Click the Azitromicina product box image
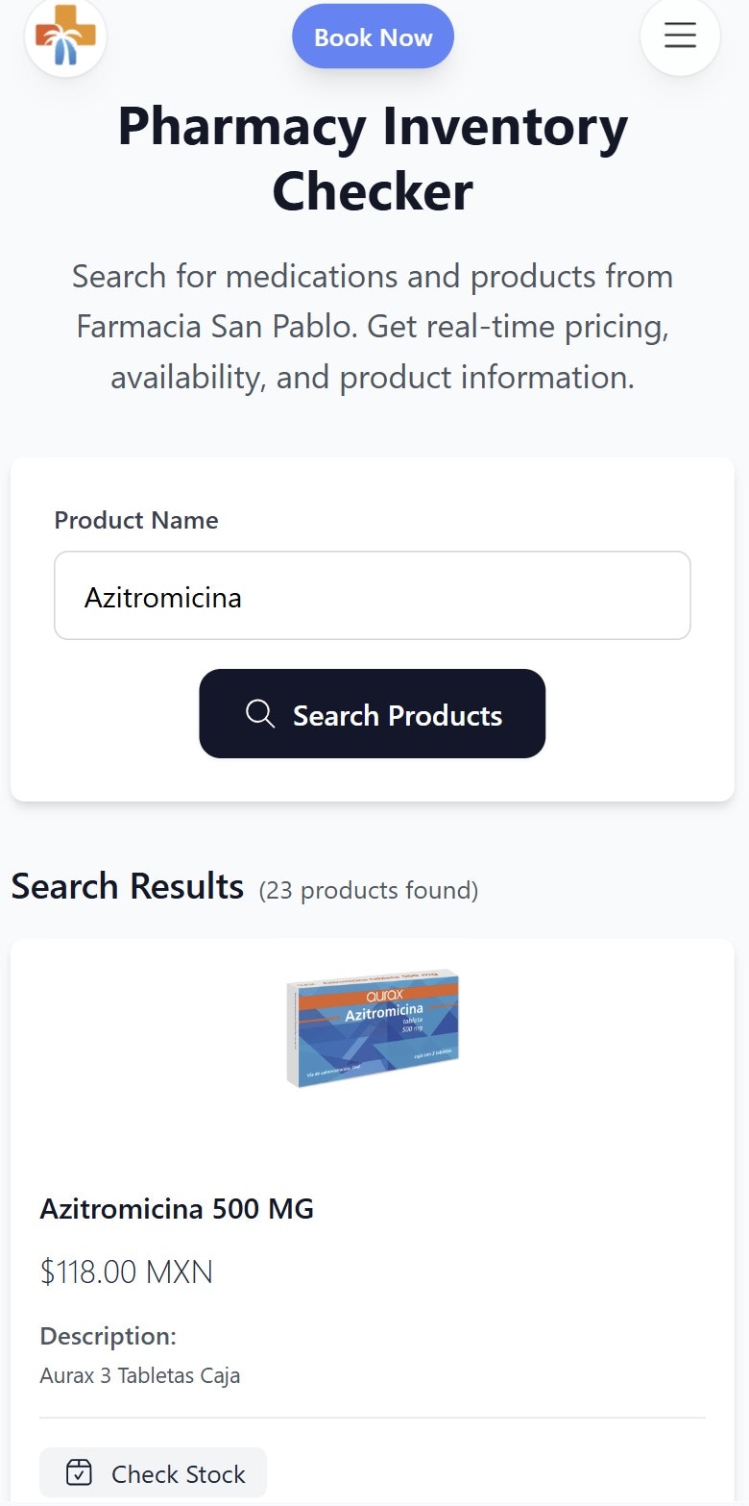Image resolution: width=749 pixels, height=1506 pixels. 373,1028
